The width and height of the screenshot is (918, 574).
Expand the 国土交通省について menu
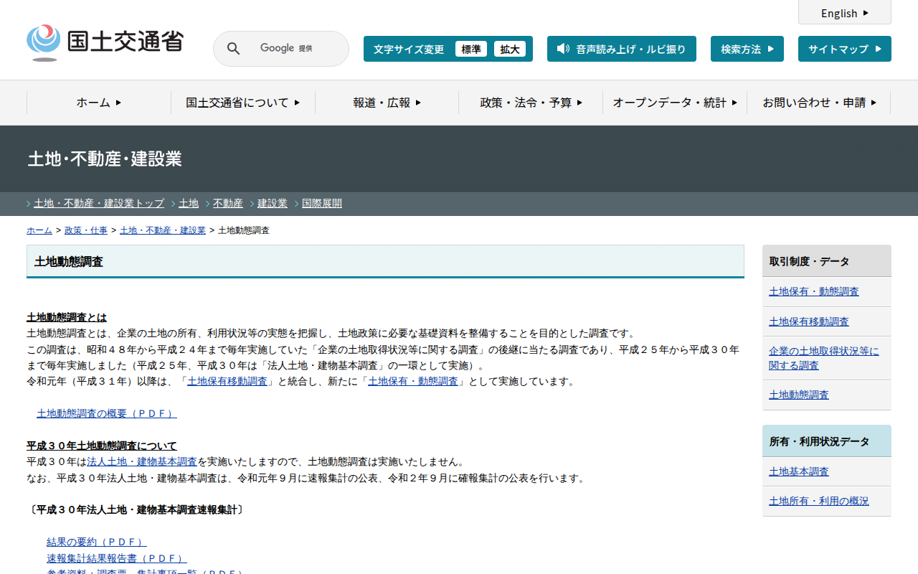click(242, 103)
